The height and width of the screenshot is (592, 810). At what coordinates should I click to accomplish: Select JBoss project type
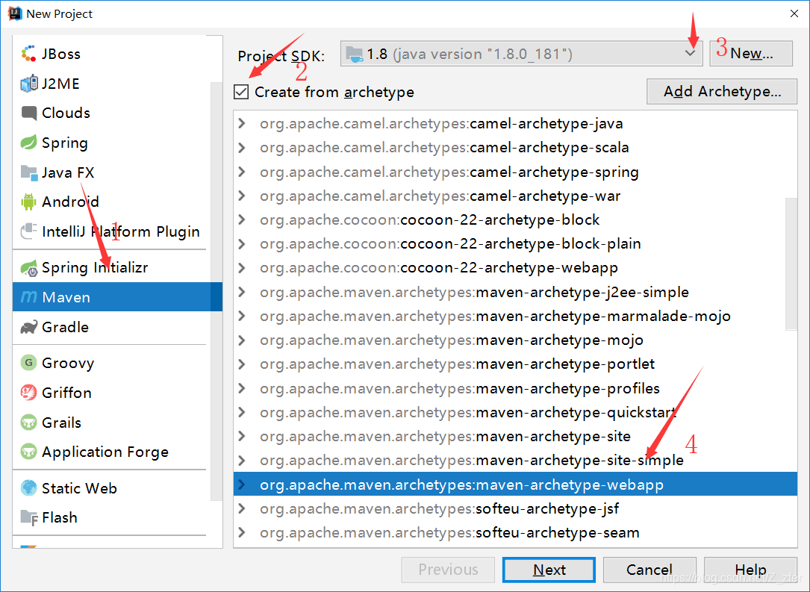tap(111, 54)
